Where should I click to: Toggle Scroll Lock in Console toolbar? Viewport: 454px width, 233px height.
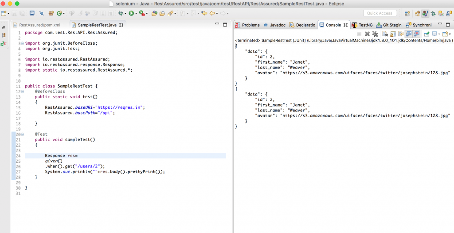[x=393, y=34]
